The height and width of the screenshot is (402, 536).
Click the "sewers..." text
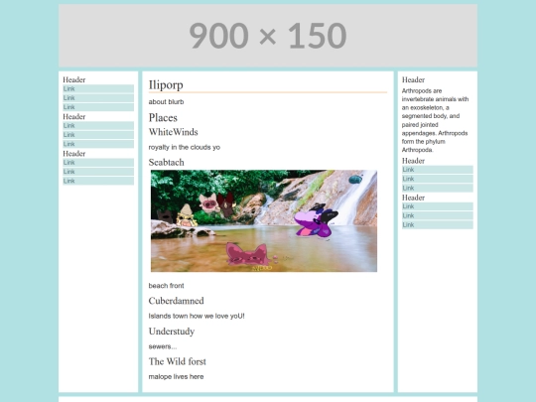tap(163, 346)
